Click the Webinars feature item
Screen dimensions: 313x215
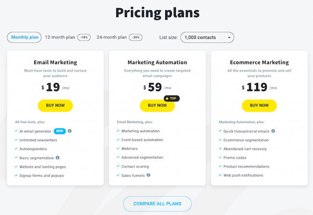130,148
